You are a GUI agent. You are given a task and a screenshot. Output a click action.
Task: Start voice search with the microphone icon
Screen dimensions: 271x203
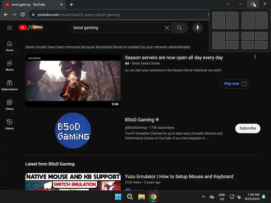[197, 27]
